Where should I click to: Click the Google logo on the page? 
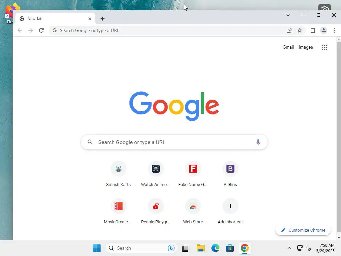174,106
